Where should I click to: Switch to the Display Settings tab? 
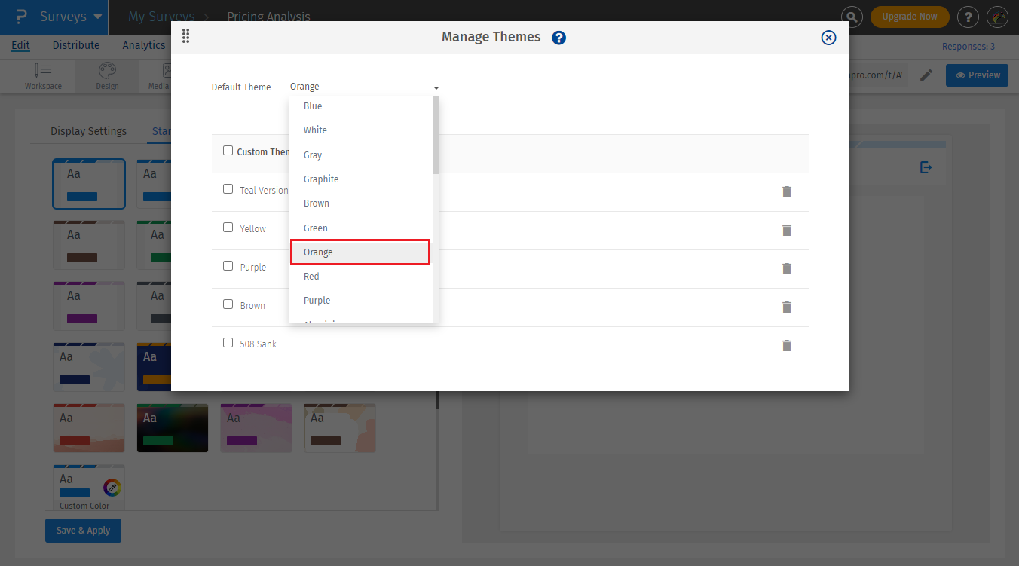pyautogui.click(x=88, y=131)
